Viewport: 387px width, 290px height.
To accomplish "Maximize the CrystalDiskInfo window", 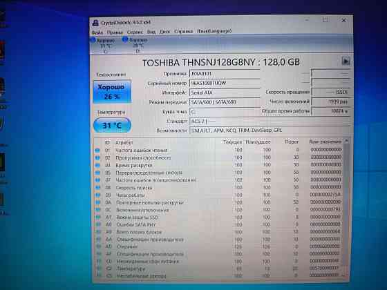I will [x=325, y=20].
